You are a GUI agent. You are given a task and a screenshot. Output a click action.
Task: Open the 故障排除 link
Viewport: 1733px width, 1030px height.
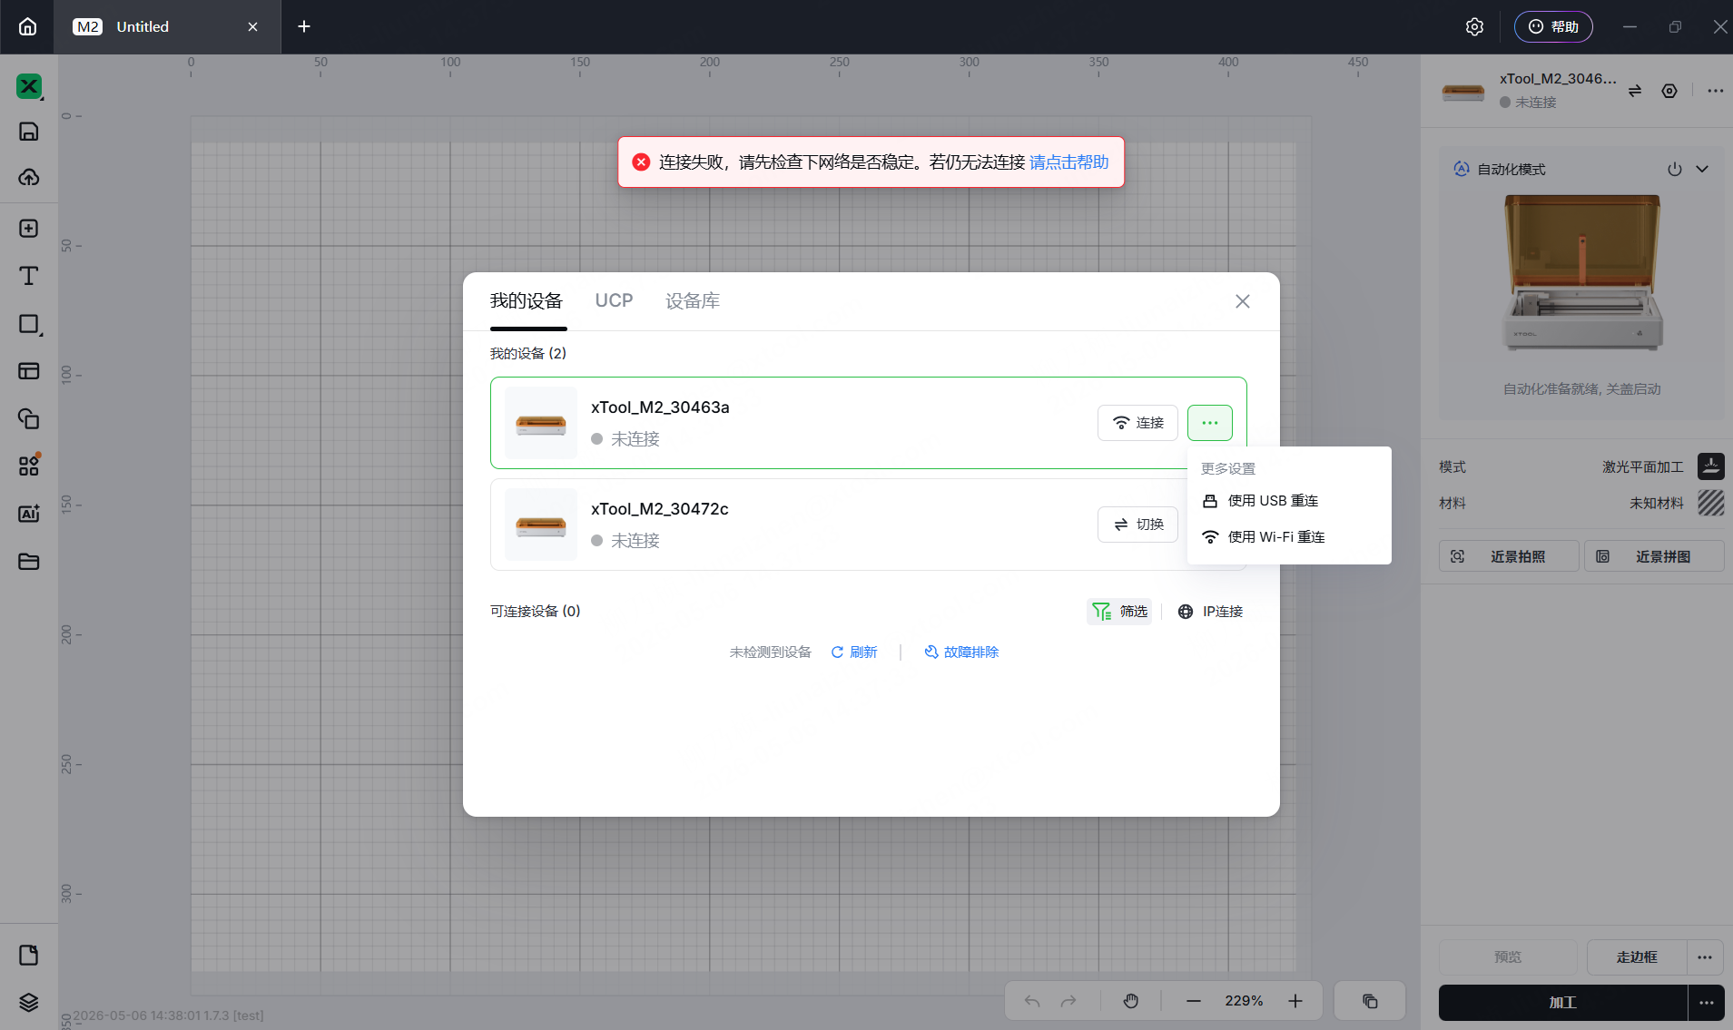coord(961,652)
